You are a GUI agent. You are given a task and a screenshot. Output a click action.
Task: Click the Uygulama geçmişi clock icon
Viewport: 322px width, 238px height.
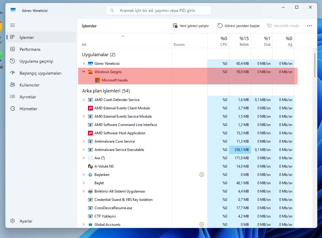point(12,61)
